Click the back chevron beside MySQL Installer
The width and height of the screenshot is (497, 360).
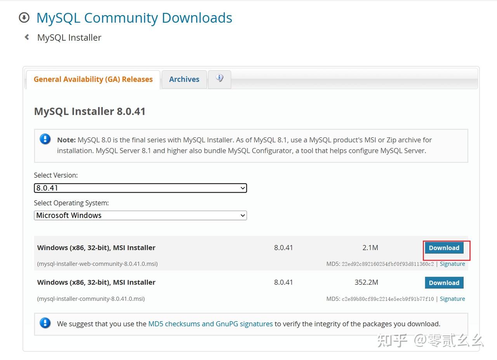26,37
